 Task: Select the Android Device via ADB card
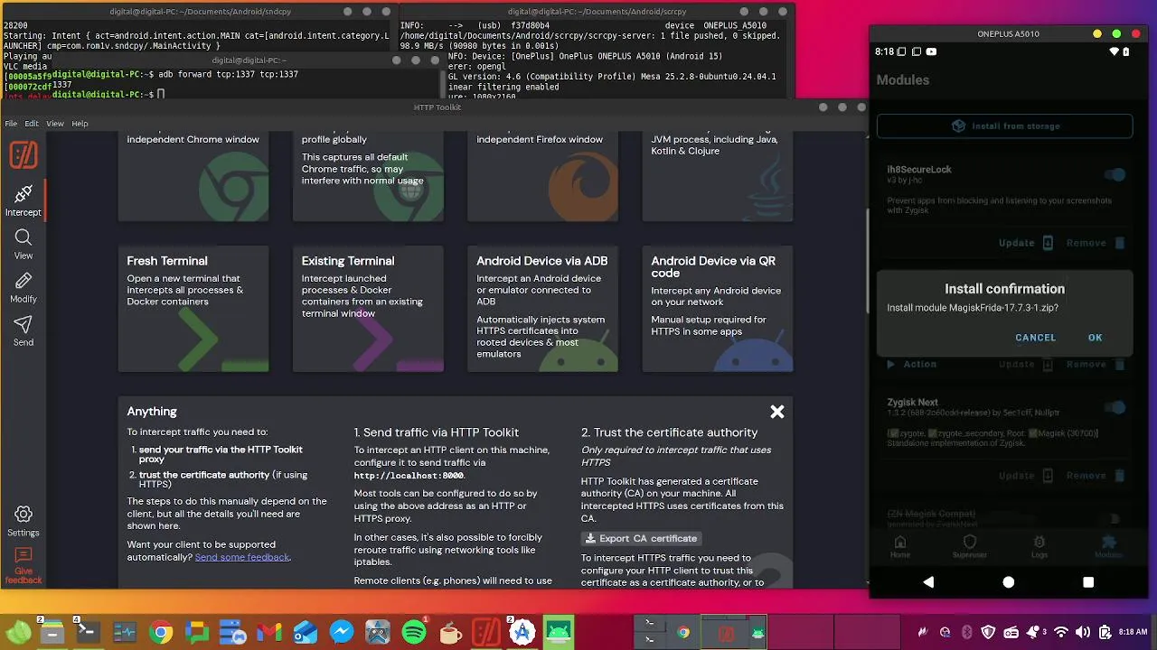point(542,309)
